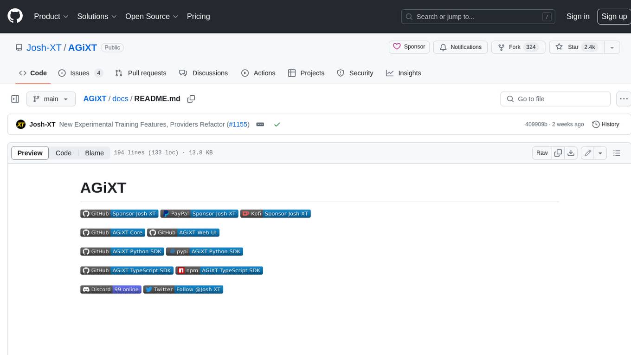Open GitHub AGiXT Python SDK badge
The height and width of the screenshot is (355, 631).
[x=122, y=251]
